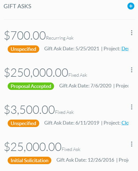The image size is (138, 171).
Task: Click Fixed Ask label beside $250,000.00
Action: [78, 75]
